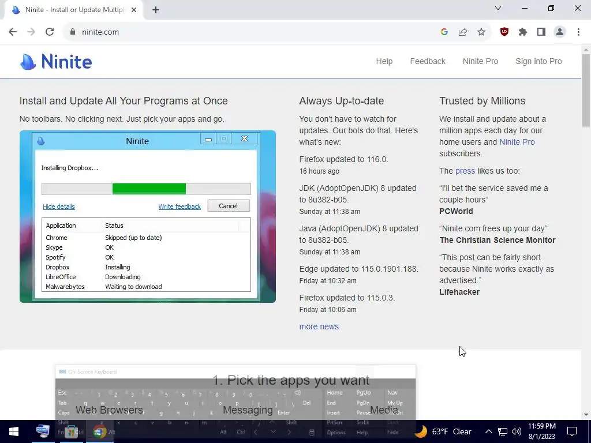
Task: Open the Help page link
Action: click(384, 61)
